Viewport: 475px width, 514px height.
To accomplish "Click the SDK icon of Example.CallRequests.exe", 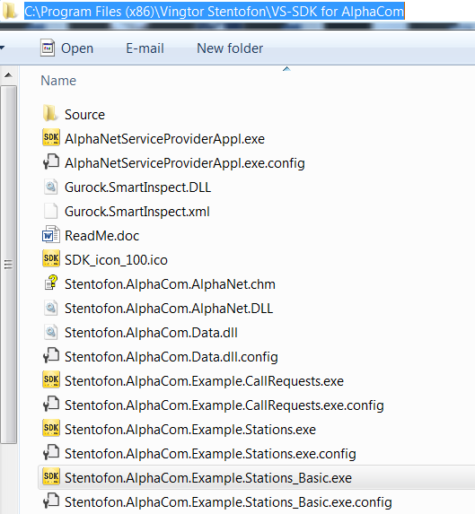I will pyautogui.click(x=51, y=379).
